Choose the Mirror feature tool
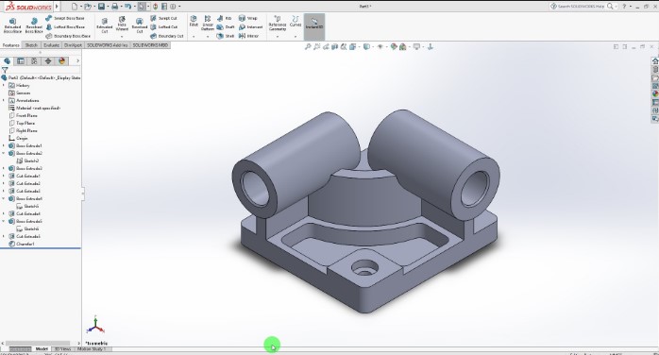Image resolution: width=659 pixels, height=355 pixels. 249,36
